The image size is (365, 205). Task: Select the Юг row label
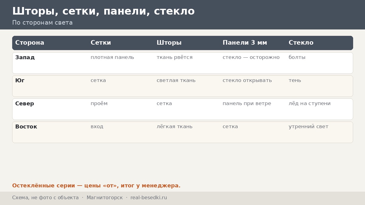point(20,80)
